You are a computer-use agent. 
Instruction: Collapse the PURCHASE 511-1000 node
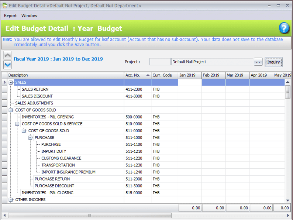pos(31,138)
